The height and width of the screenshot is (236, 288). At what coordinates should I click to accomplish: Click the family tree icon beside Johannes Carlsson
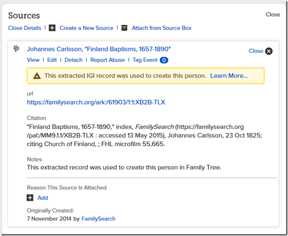click(16, 49)
